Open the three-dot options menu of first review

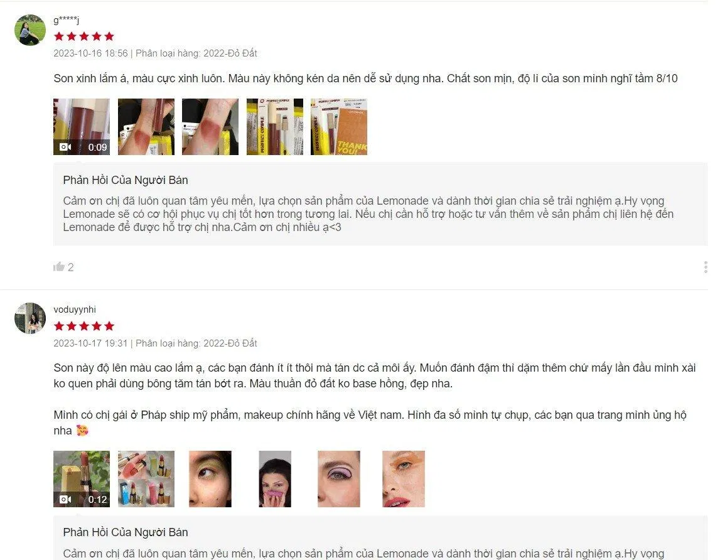706,267
